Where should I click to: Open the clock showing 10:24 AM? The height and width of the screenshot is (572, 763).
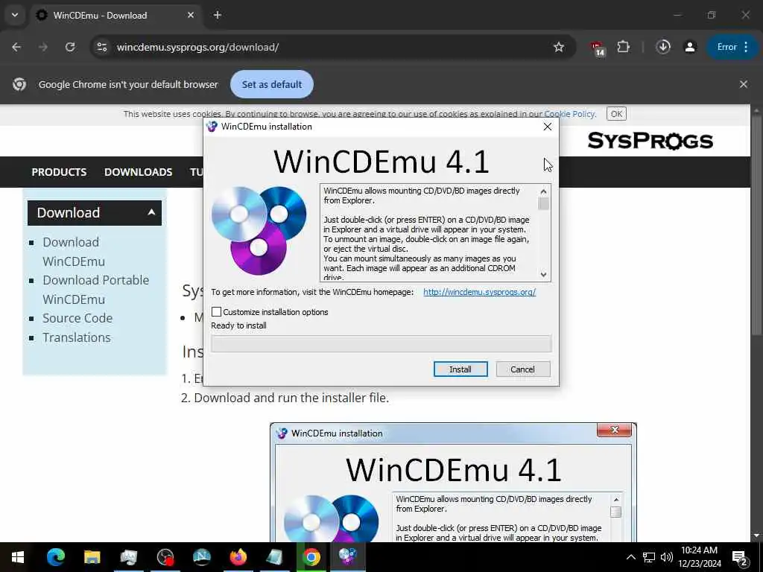click(699, 557)
